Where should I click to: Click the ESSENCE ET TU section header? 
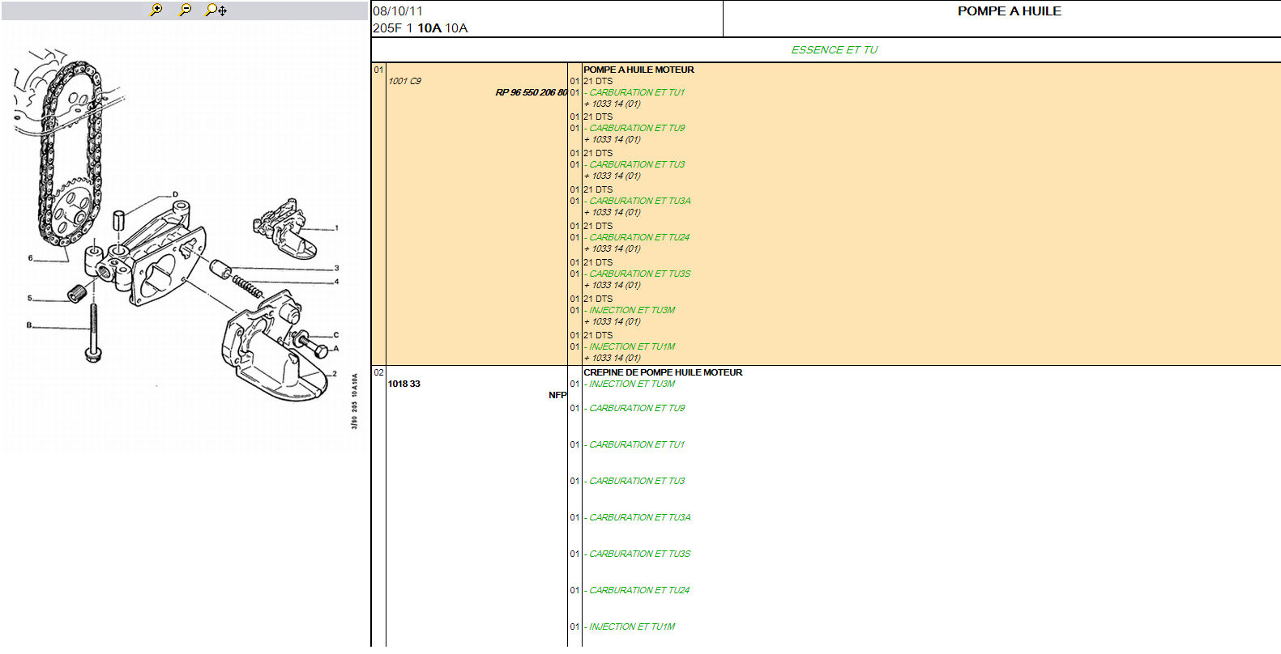pos(834,49)
